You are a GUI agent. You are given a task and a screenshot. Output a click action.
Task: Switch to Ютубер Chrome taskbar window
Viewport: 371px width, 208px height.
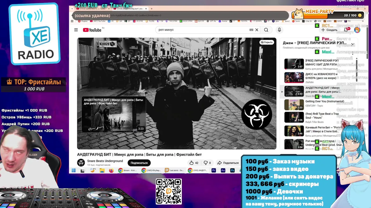151,170
